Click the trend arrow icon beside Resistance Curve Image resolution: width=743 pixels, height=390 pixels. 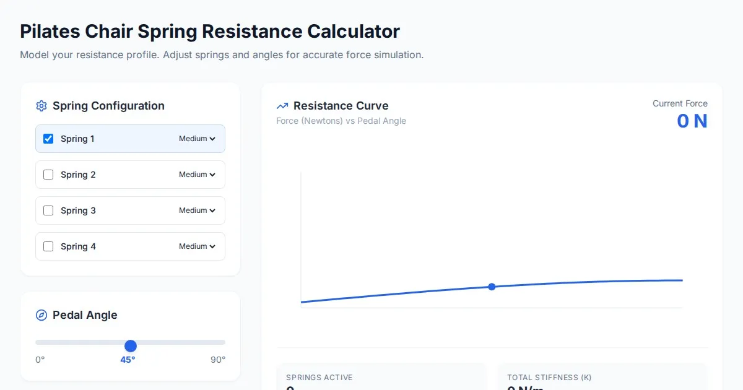click(x=282, y=106)
